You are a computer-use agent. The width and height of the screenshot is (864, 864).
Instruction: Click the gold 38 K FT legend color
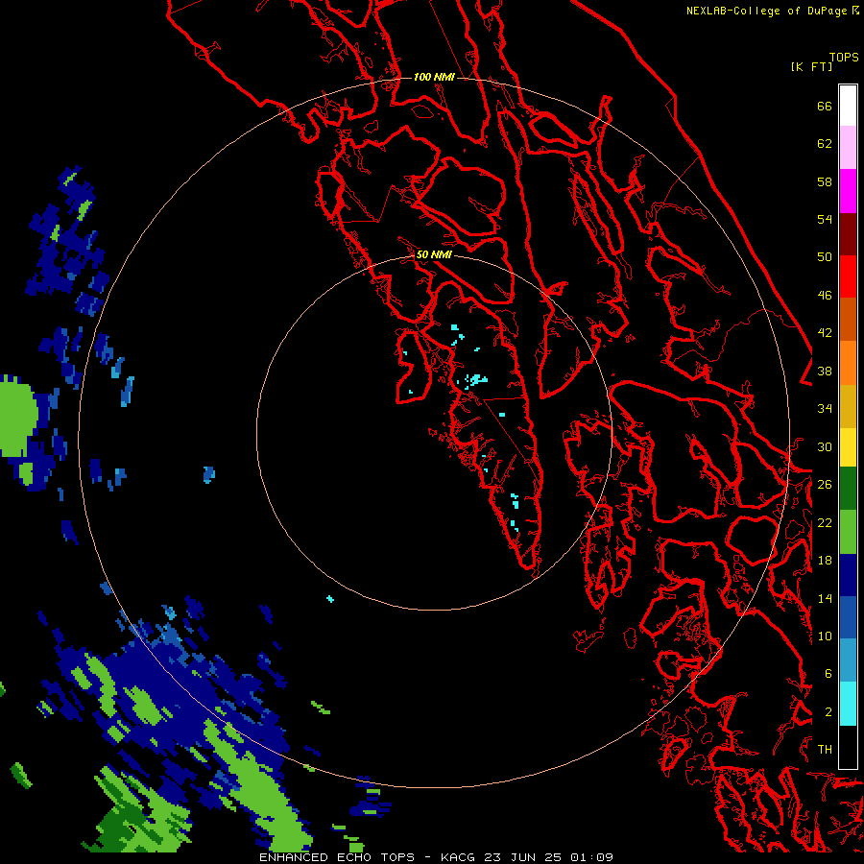[x=848, y=405]
